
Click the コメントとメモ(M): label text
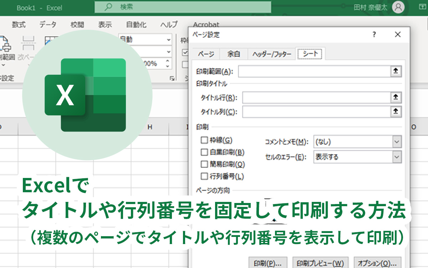(286, 142)
